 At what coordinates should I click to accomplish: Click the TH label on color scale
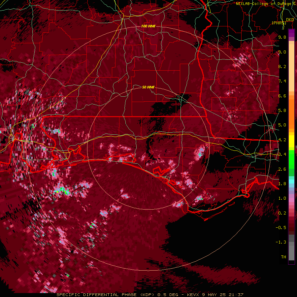coord(283,257)
